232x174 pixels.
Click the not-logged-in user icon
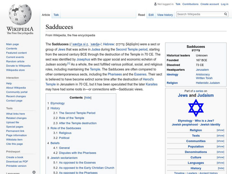[x=155, y=4]
